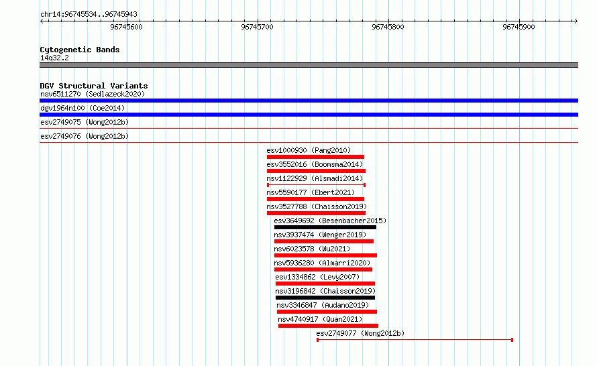Select the esv2749077 (Wong2012b) thin variant line
This screenshot has width=597, height=366.
(x=415, y=340)
